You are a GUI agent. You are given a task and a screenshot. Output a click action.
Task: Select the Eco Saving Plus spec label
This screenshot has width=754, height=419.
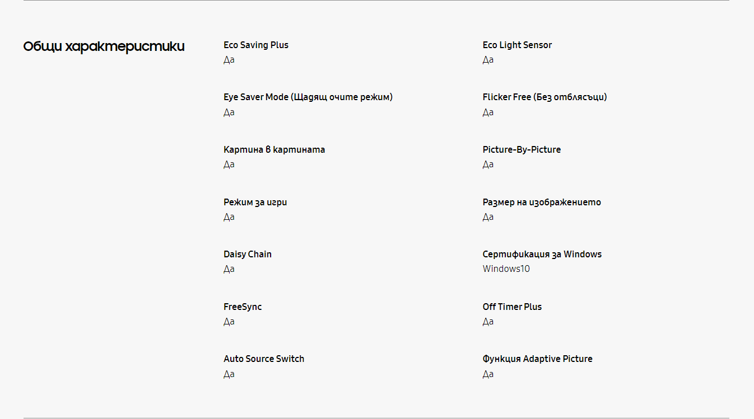click(x=256, y=45)
